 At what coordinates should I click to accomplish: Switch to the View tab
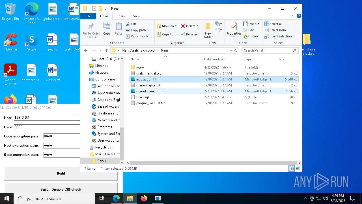click(x=137, y=16)
